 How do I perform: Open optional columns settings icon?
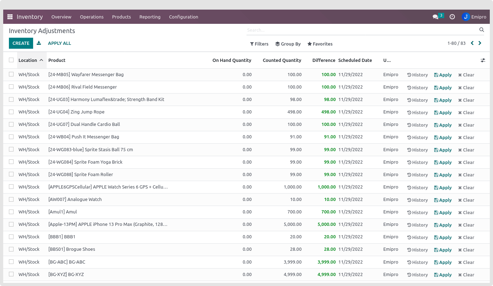[483, 60]
